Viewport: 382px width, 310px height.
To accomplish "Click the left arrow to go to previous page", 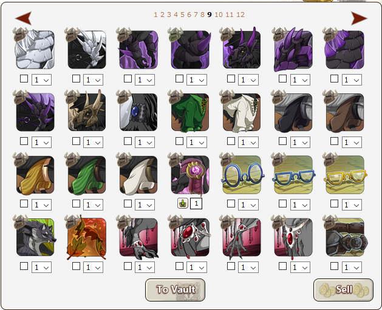I will tap(24, 18).
